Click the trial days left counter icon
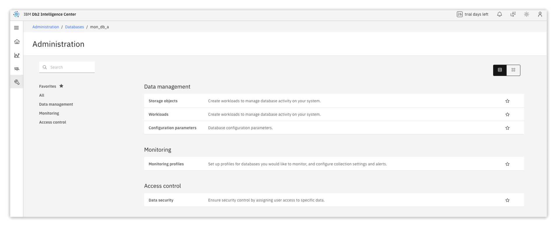This screenshot has height=227, width=557. (460, 14)
